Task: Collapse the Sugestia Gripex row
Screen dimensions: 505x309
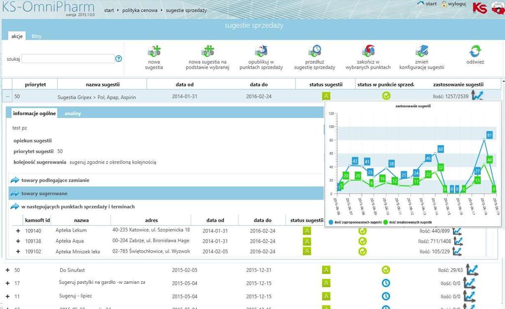Action: [7, 96]
